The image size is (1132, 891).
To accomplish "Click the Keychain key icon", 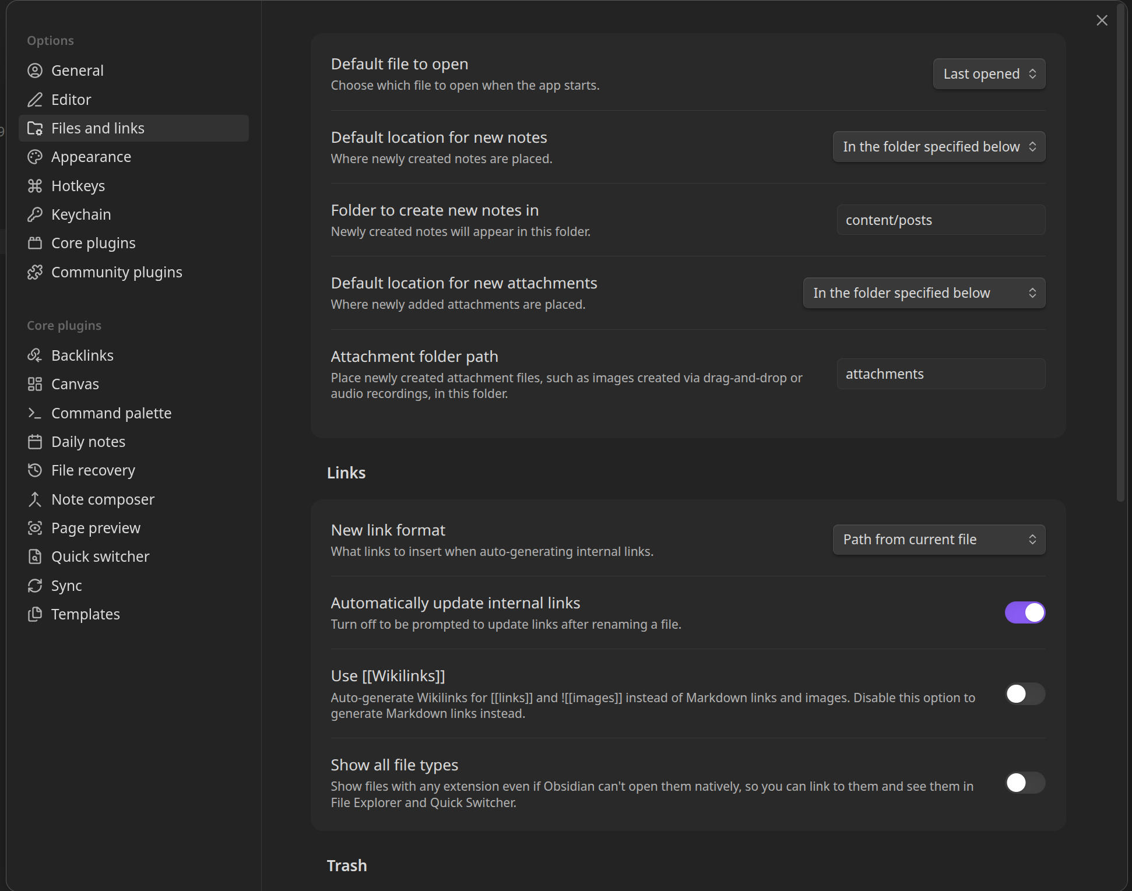I will (35, 214).
